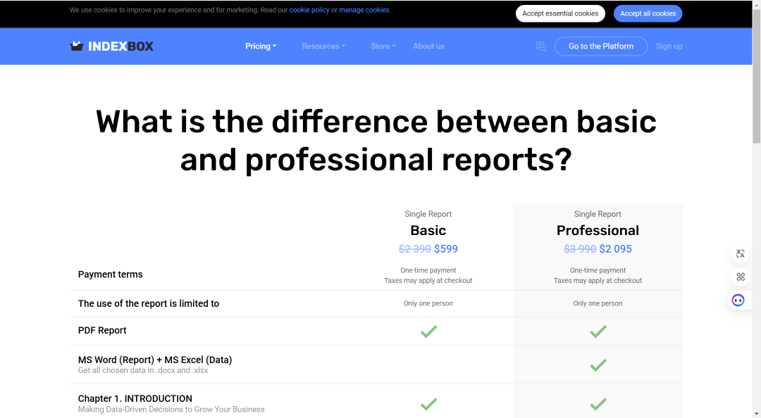Click 'Single Report' above Professional
The image size is (761, 418).
click(598, 214)
